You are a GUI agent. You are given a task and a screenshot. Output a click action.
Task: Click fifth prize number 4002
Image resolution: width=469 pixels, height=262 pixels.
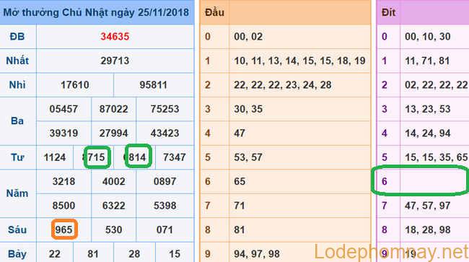(x=114, y=182)
